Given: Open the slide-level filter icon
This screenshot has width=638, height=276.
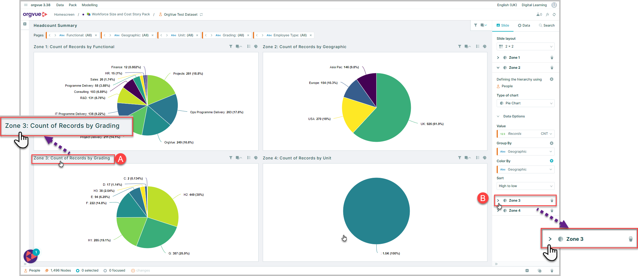Looking at the screenshot, I should [476, 25].
